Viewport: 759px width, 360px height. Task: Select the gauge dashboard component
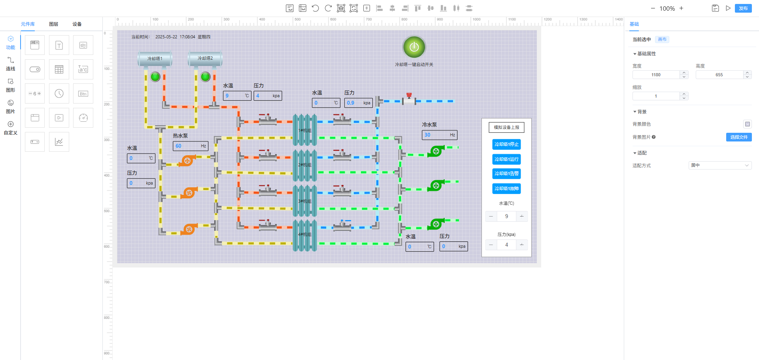[x=83, y=118]
